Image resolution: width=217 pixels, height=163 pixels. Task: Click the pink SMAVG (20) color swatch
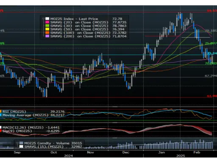[47, 22]
